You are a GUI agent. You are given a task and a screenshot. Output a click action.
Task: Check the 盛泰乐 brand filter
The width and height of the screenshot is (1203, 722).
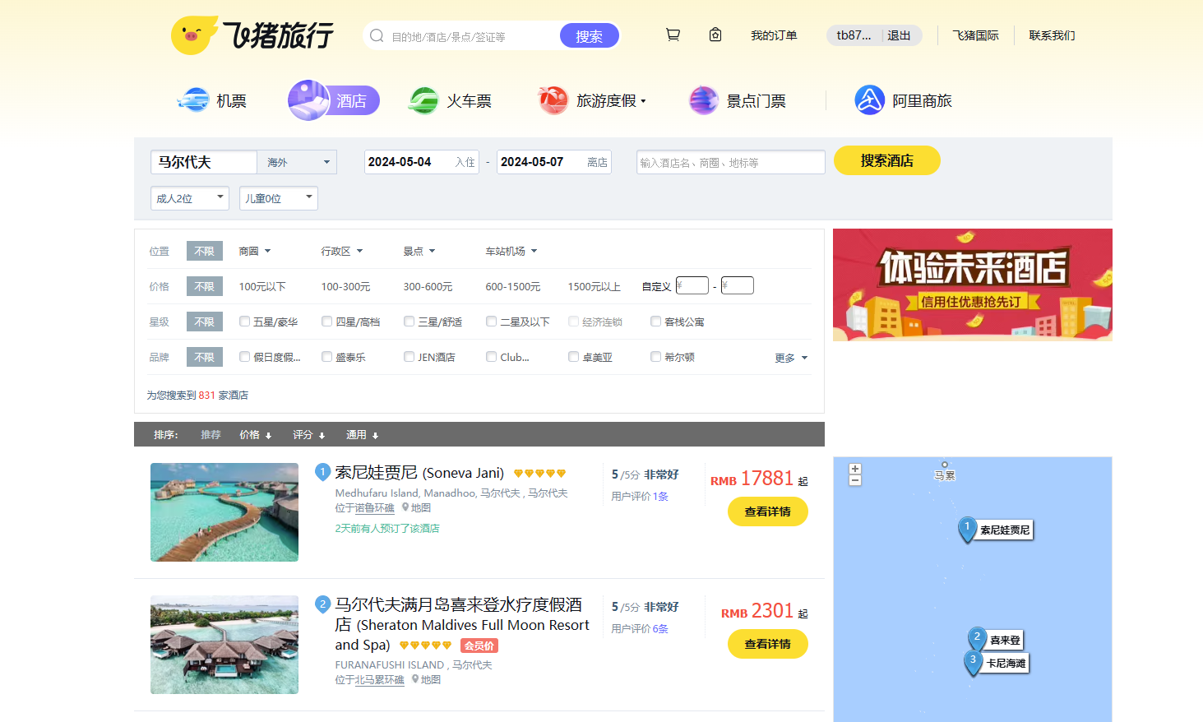[x=326, y=357]
